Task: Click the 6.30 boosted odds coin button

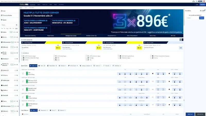Action: click(139, 48)
